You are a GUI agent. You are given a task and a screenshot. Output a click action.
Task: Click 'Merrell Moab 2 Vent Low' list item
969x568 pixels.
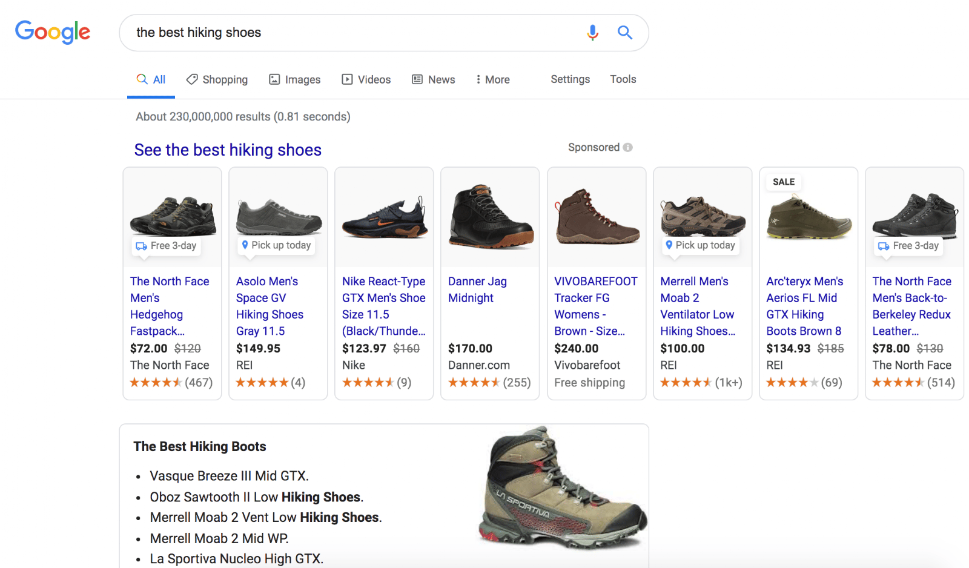coord(266,517)
